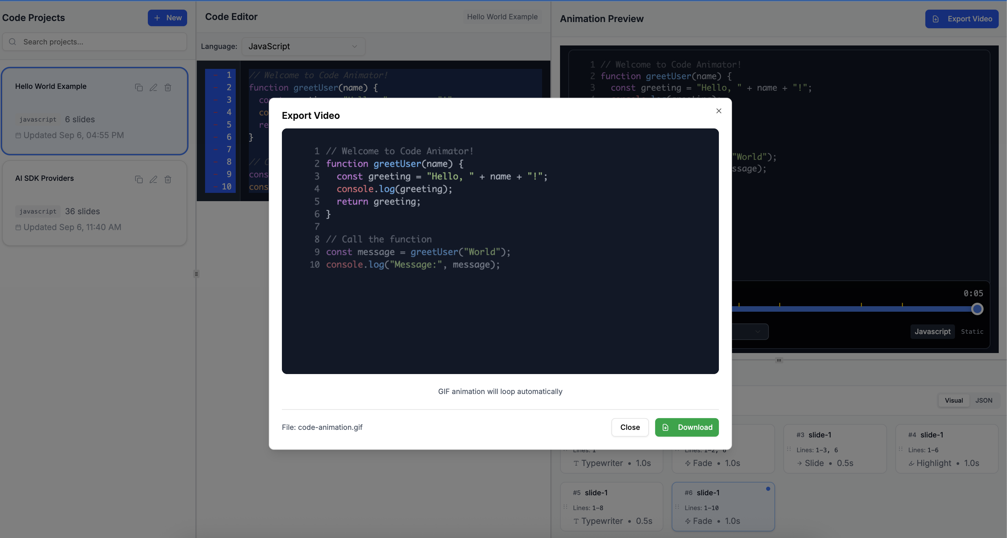Open the Language JavaScript dropdown
The width and height of the screenshot is (1007, 538).
[x=303, y=46]
